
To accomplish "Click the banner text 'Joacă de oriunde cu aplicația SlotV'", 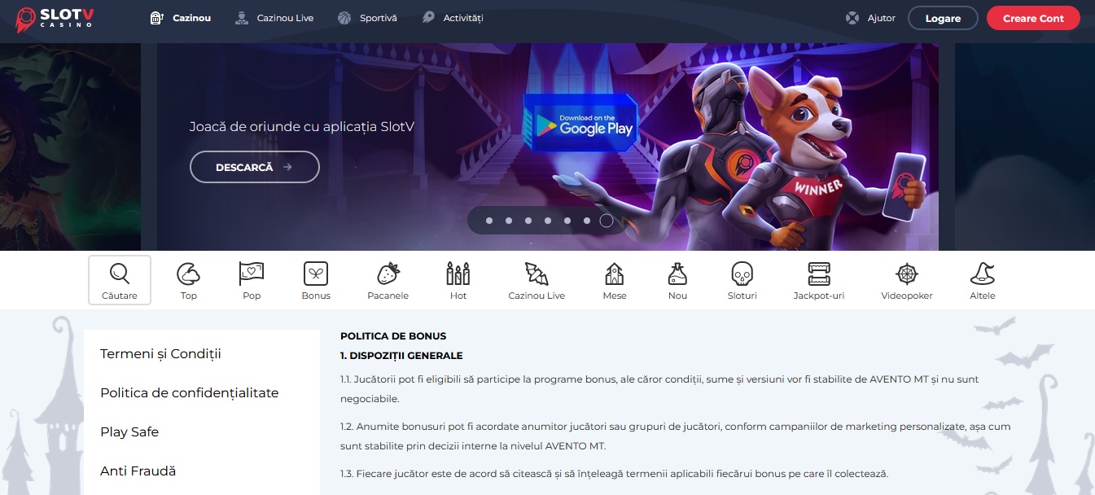I will click(302, 127).
